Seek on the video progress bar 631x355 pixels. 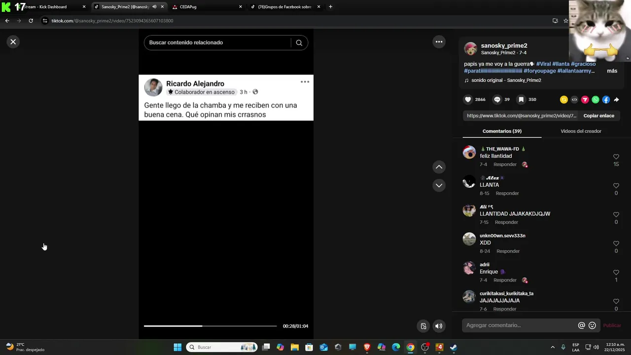point(210,326)
